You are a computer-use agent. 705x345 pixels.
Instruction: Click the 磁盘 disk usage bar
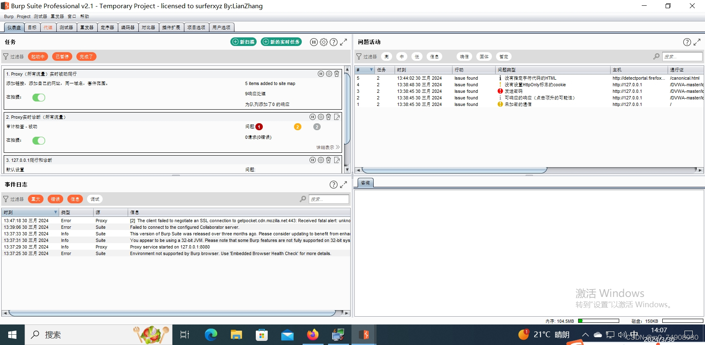682,321
